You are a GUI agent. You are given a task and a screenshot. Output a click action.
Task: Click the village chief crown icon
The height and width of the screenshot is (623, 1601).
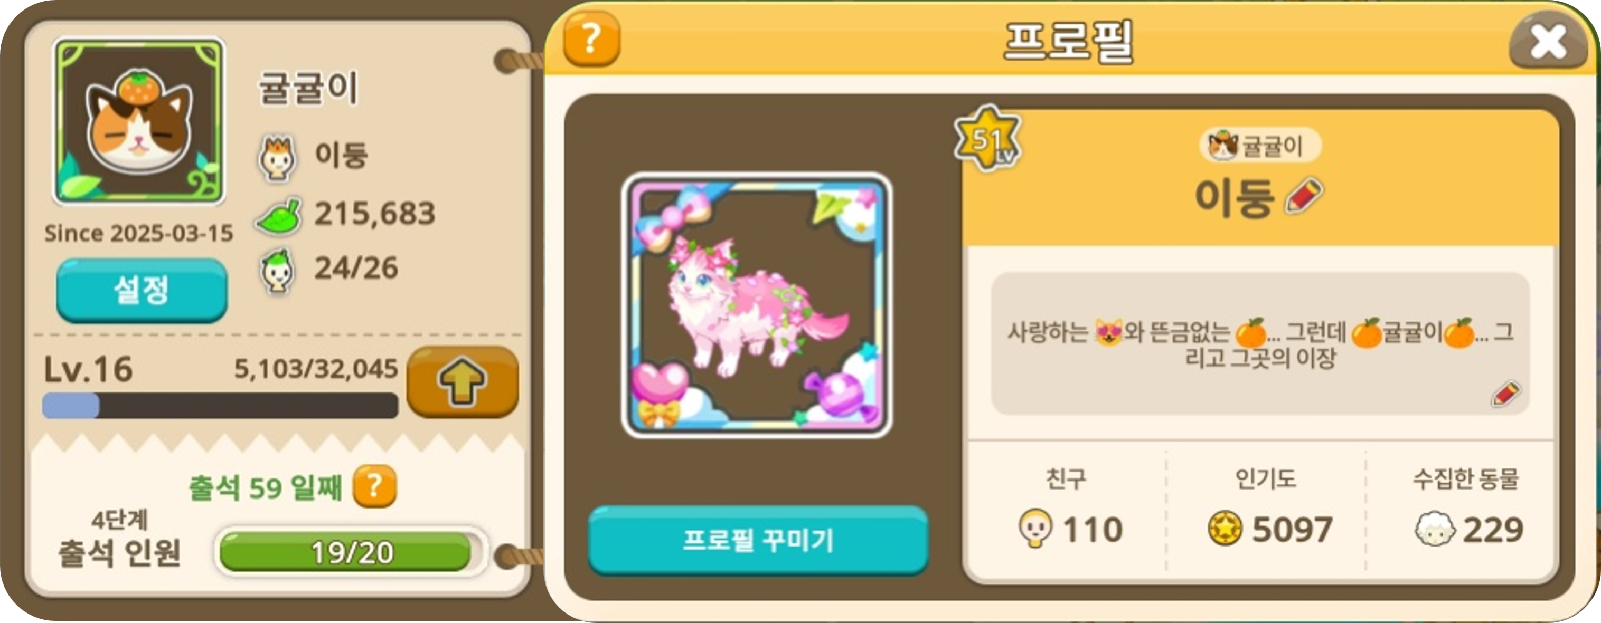click(277, 158)
